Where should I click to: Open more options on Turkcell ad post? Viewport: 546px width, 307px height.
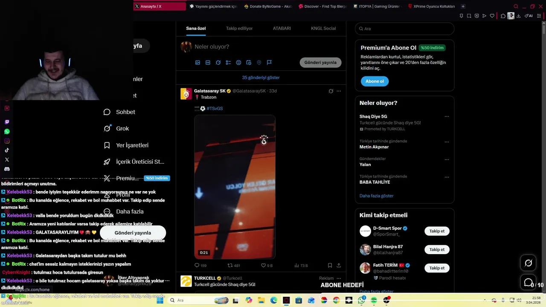coord(339,278)
